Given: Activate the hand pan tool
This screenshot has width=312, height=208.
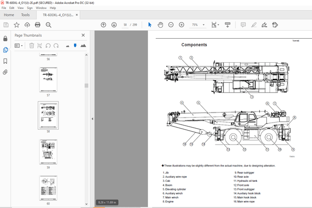Looking at the screenshot, I should 160,25.
